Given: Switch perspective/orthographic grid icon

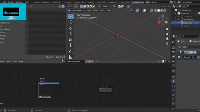Looking at the screenshot, I should (x=167, y=44).
